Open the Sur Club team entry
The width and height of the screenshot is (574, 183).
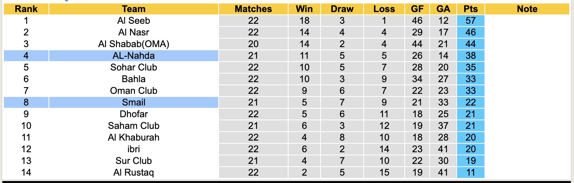coord(133,161)
